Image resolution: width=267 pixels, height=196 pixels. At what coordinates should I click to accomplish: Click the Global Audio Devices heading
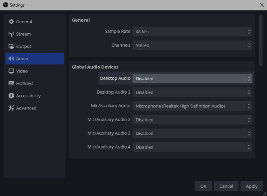[x=95, y=67]
